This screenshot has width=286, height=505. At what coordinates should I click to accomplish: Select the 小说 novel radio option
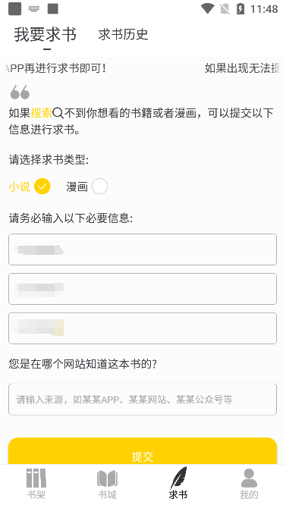pyautogui.click(x=42, y=187)
